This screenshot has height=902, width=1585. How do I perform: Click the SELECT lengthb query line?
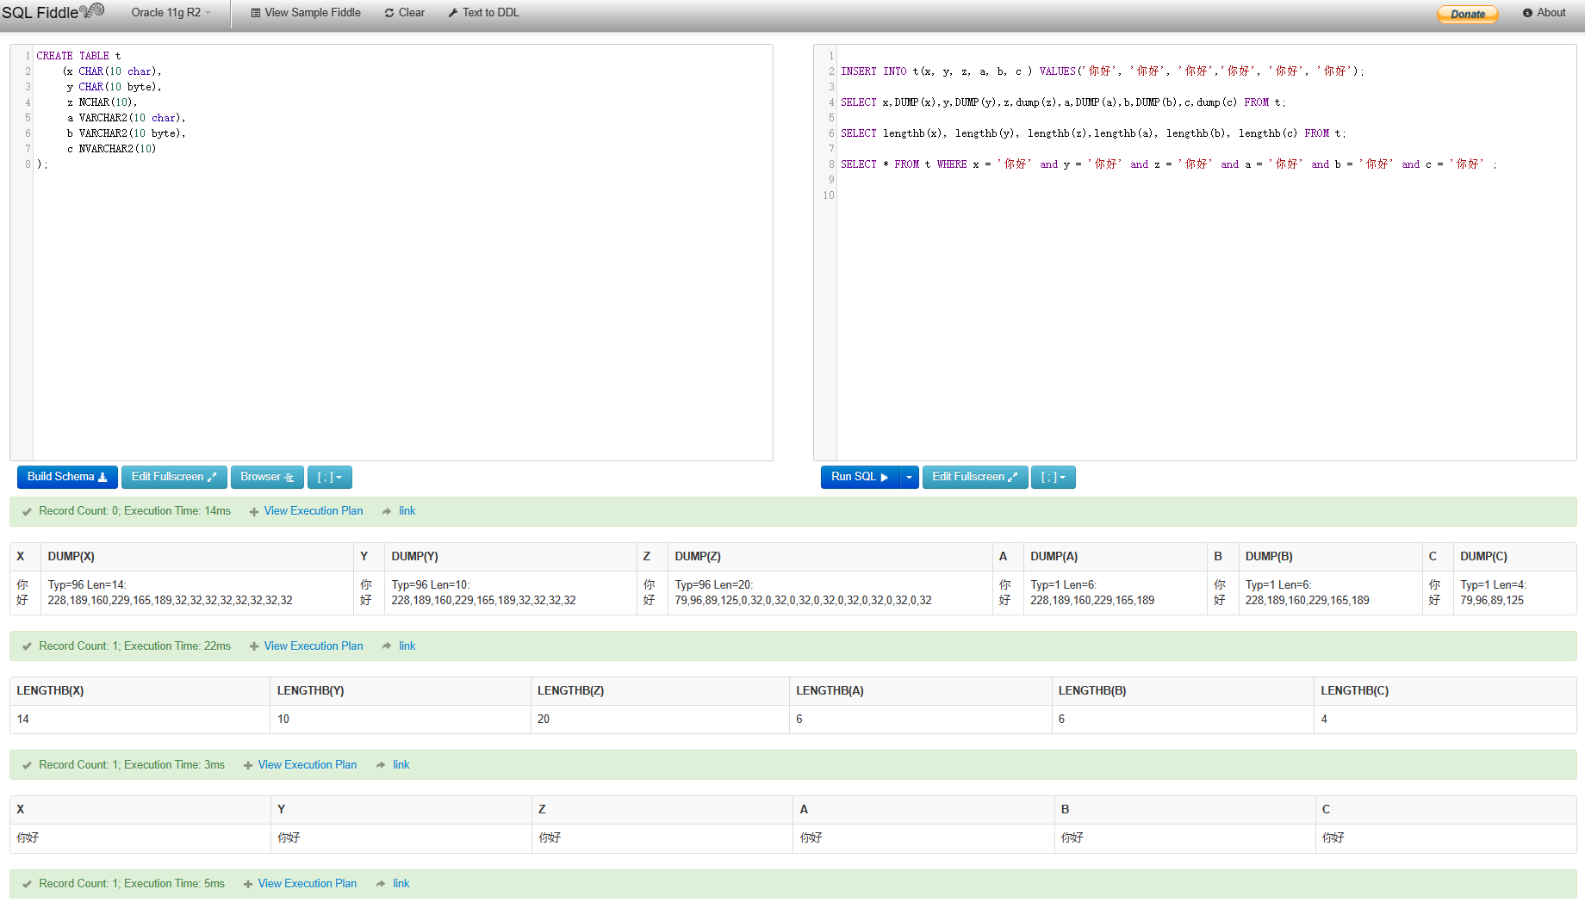1093,133
